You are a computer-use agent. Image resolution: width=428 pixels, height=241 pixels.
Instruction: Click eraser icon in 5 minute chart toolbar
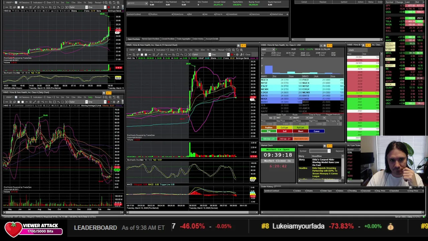click(x=118, y=7)
